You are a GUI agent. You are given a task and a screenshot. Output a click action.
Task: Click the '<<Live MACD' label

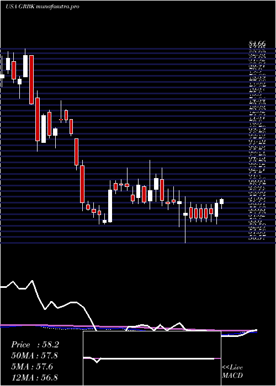[x=232, y=372]
